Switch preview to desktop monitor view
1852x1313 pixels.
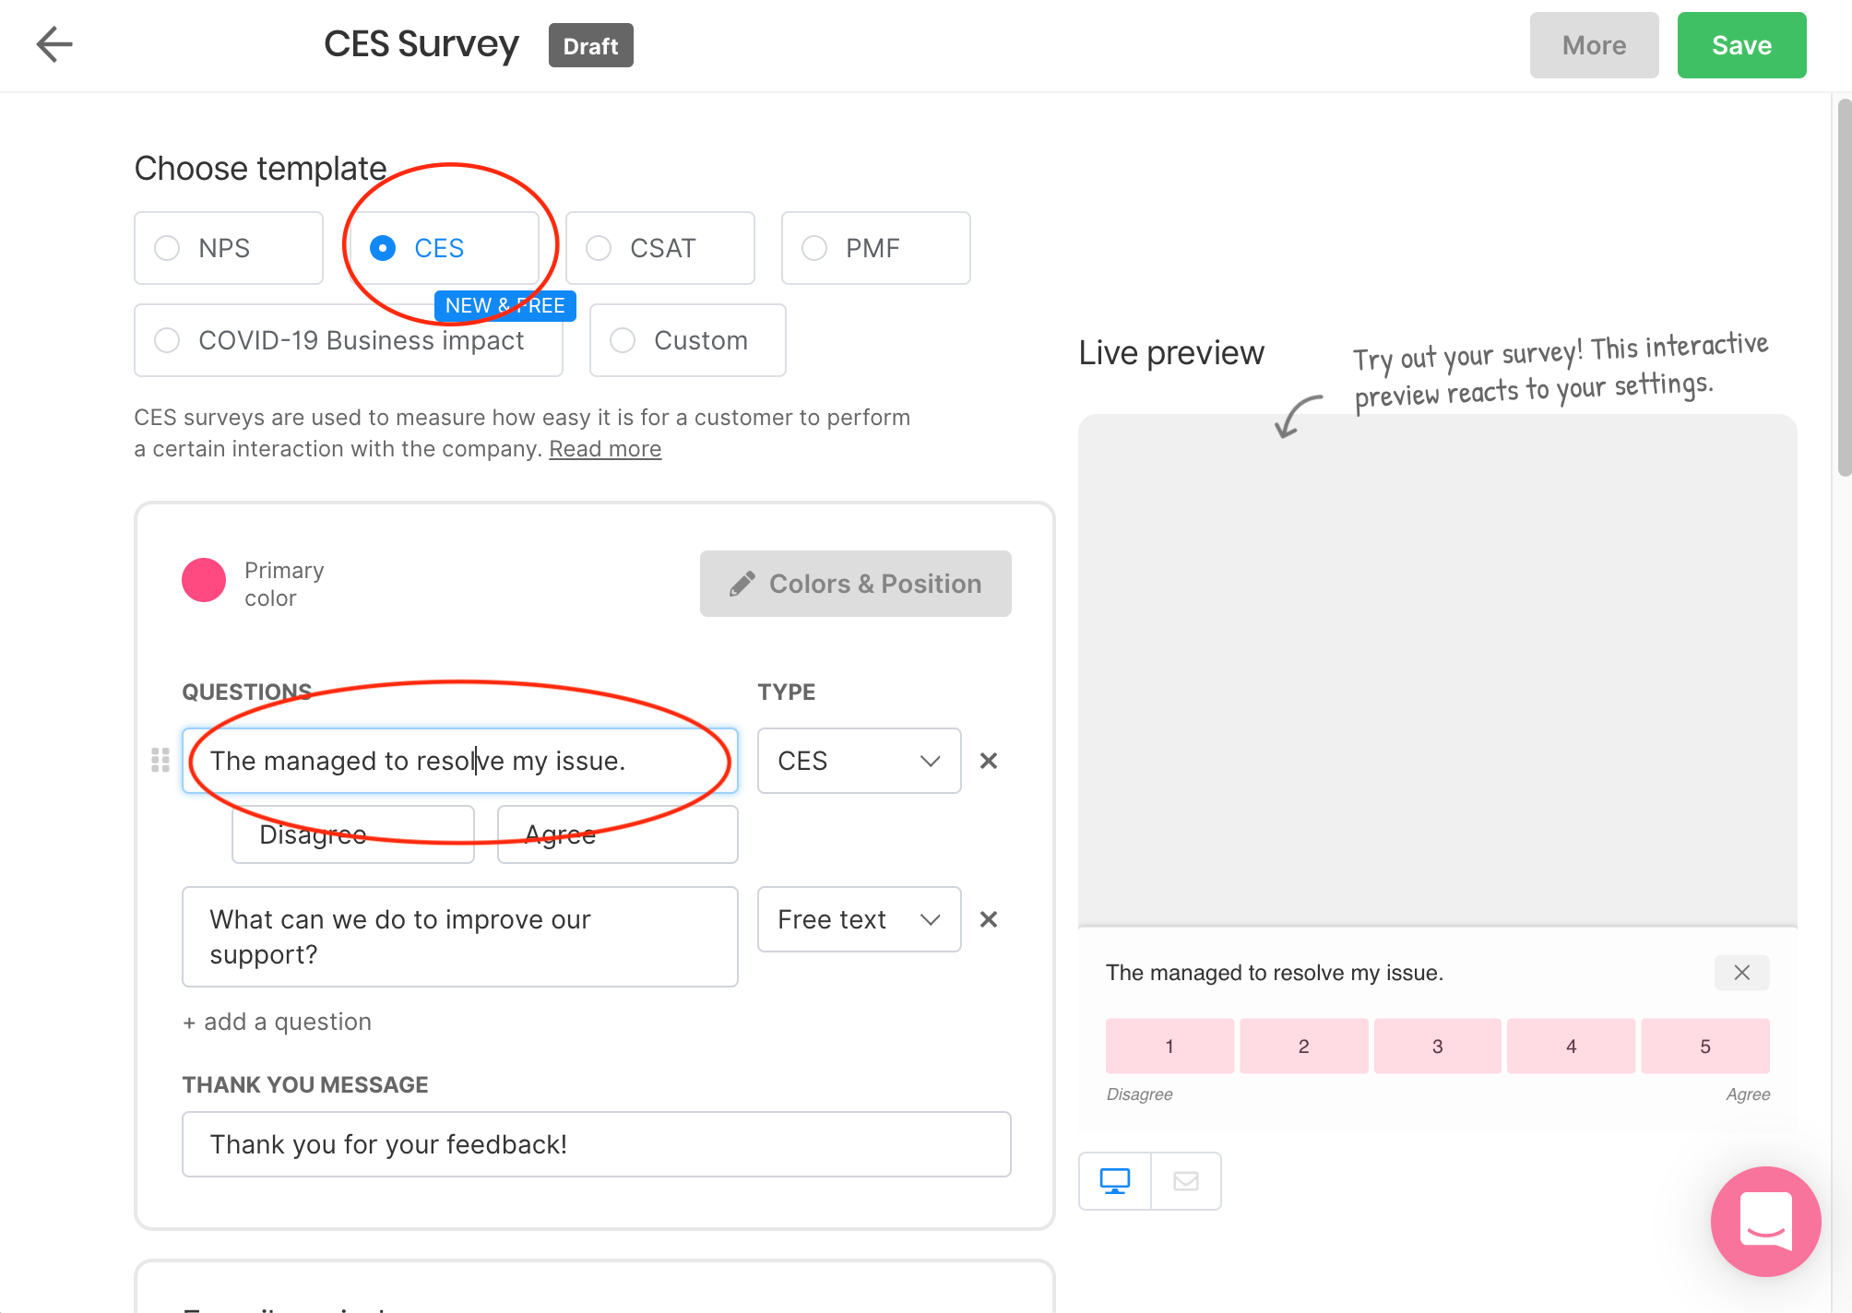[x=1115, y=1181]
